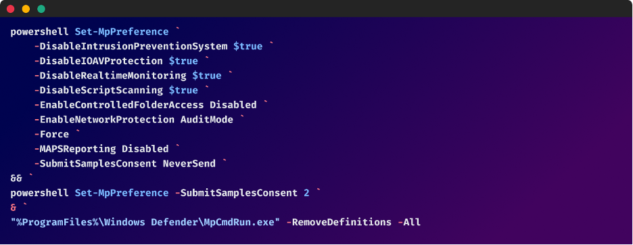Click the number 2 after SubmitSamplesConsent
This screenshot has height=245, width=633.
306,193
